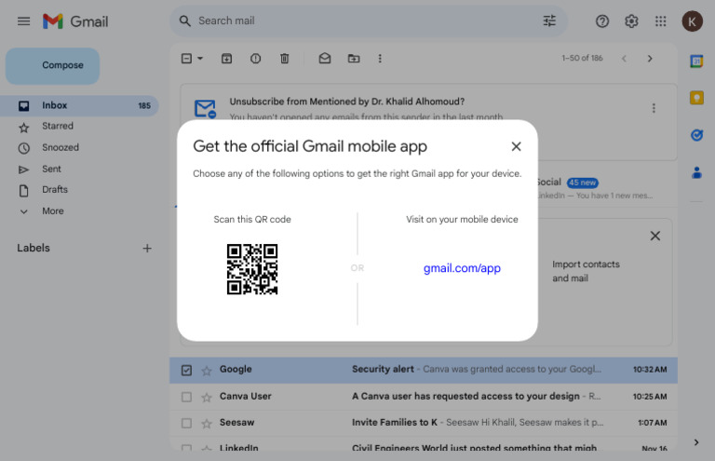The height and width of the screenshot is (461, 715).
Task: Open the Support help icon
Action: click(602, 21)
